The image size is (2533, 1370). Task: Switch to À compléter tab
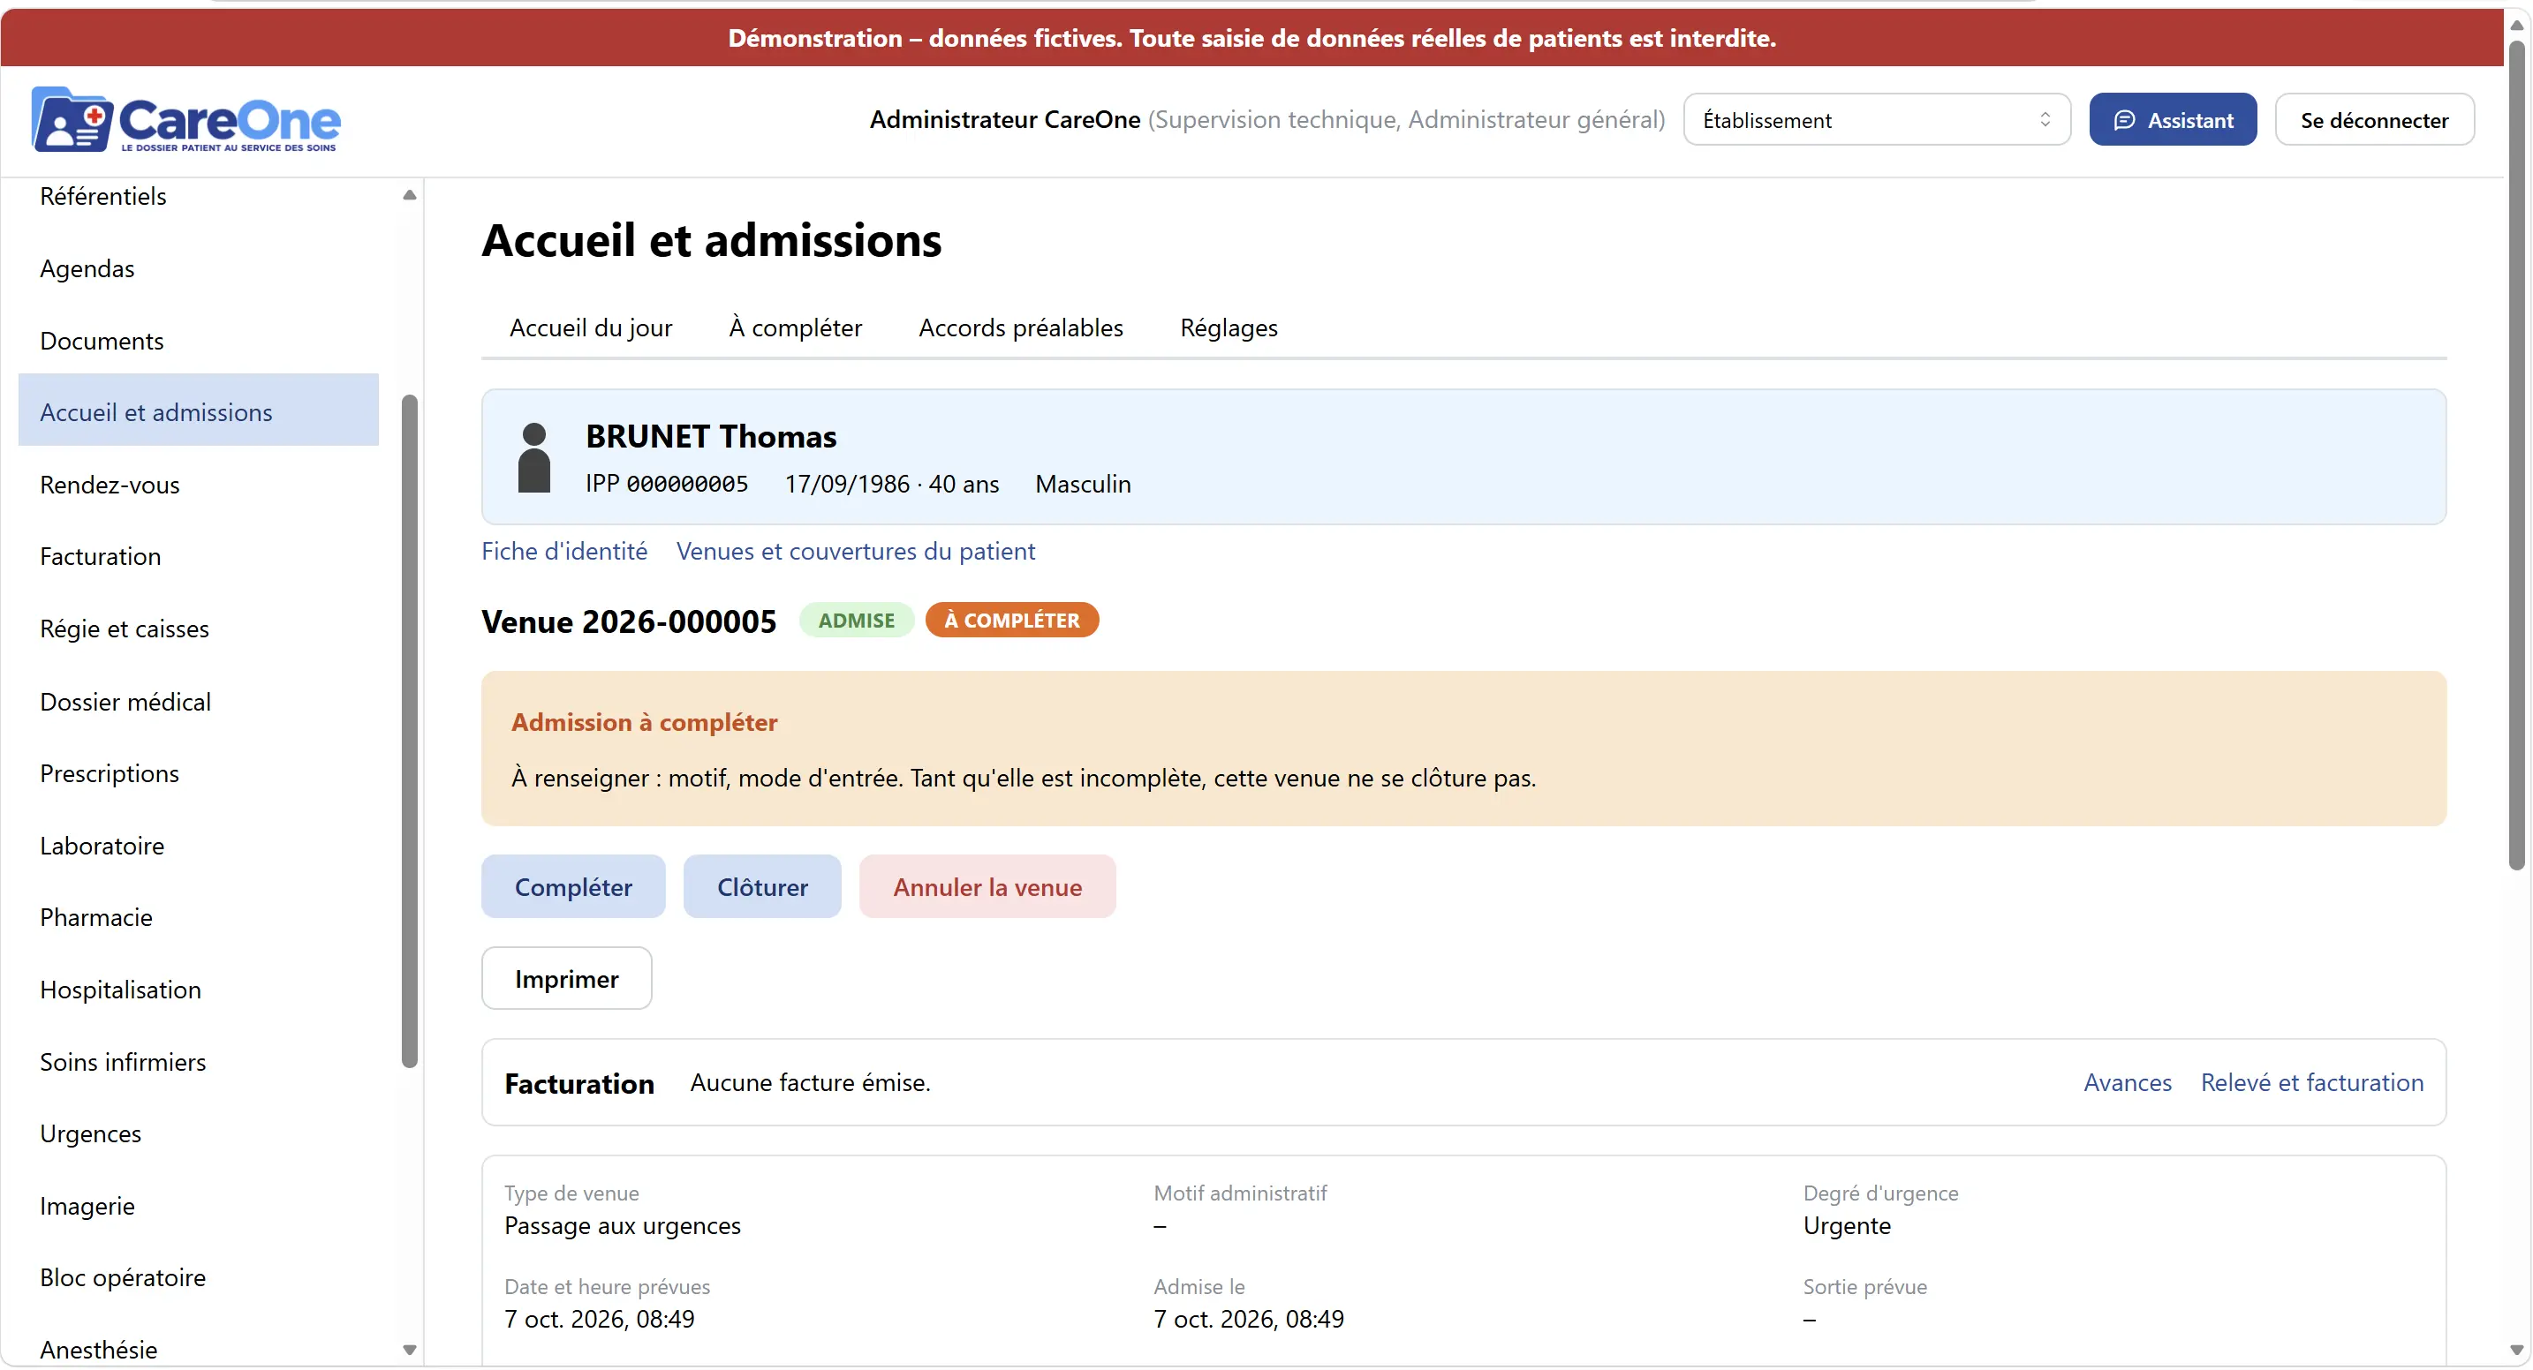[x=796, y=327]
